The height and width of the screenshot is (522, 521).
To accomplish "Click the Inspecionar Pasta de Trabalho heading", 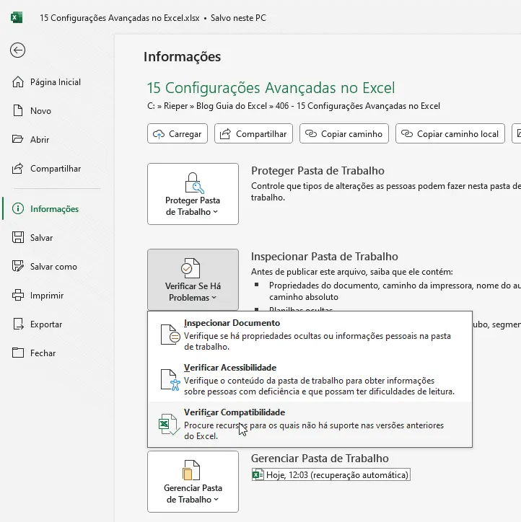I will [325, 257].
